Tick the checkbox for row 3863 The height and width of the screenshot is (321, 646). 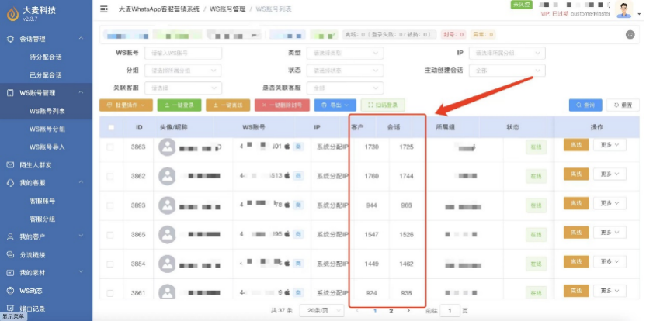point(110,147)
